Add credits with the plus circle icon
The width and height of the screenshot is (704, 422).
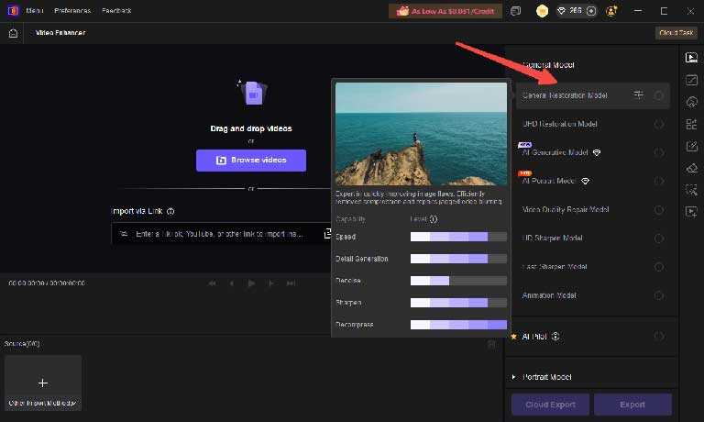pyautogui.click(x=591, y=11)
